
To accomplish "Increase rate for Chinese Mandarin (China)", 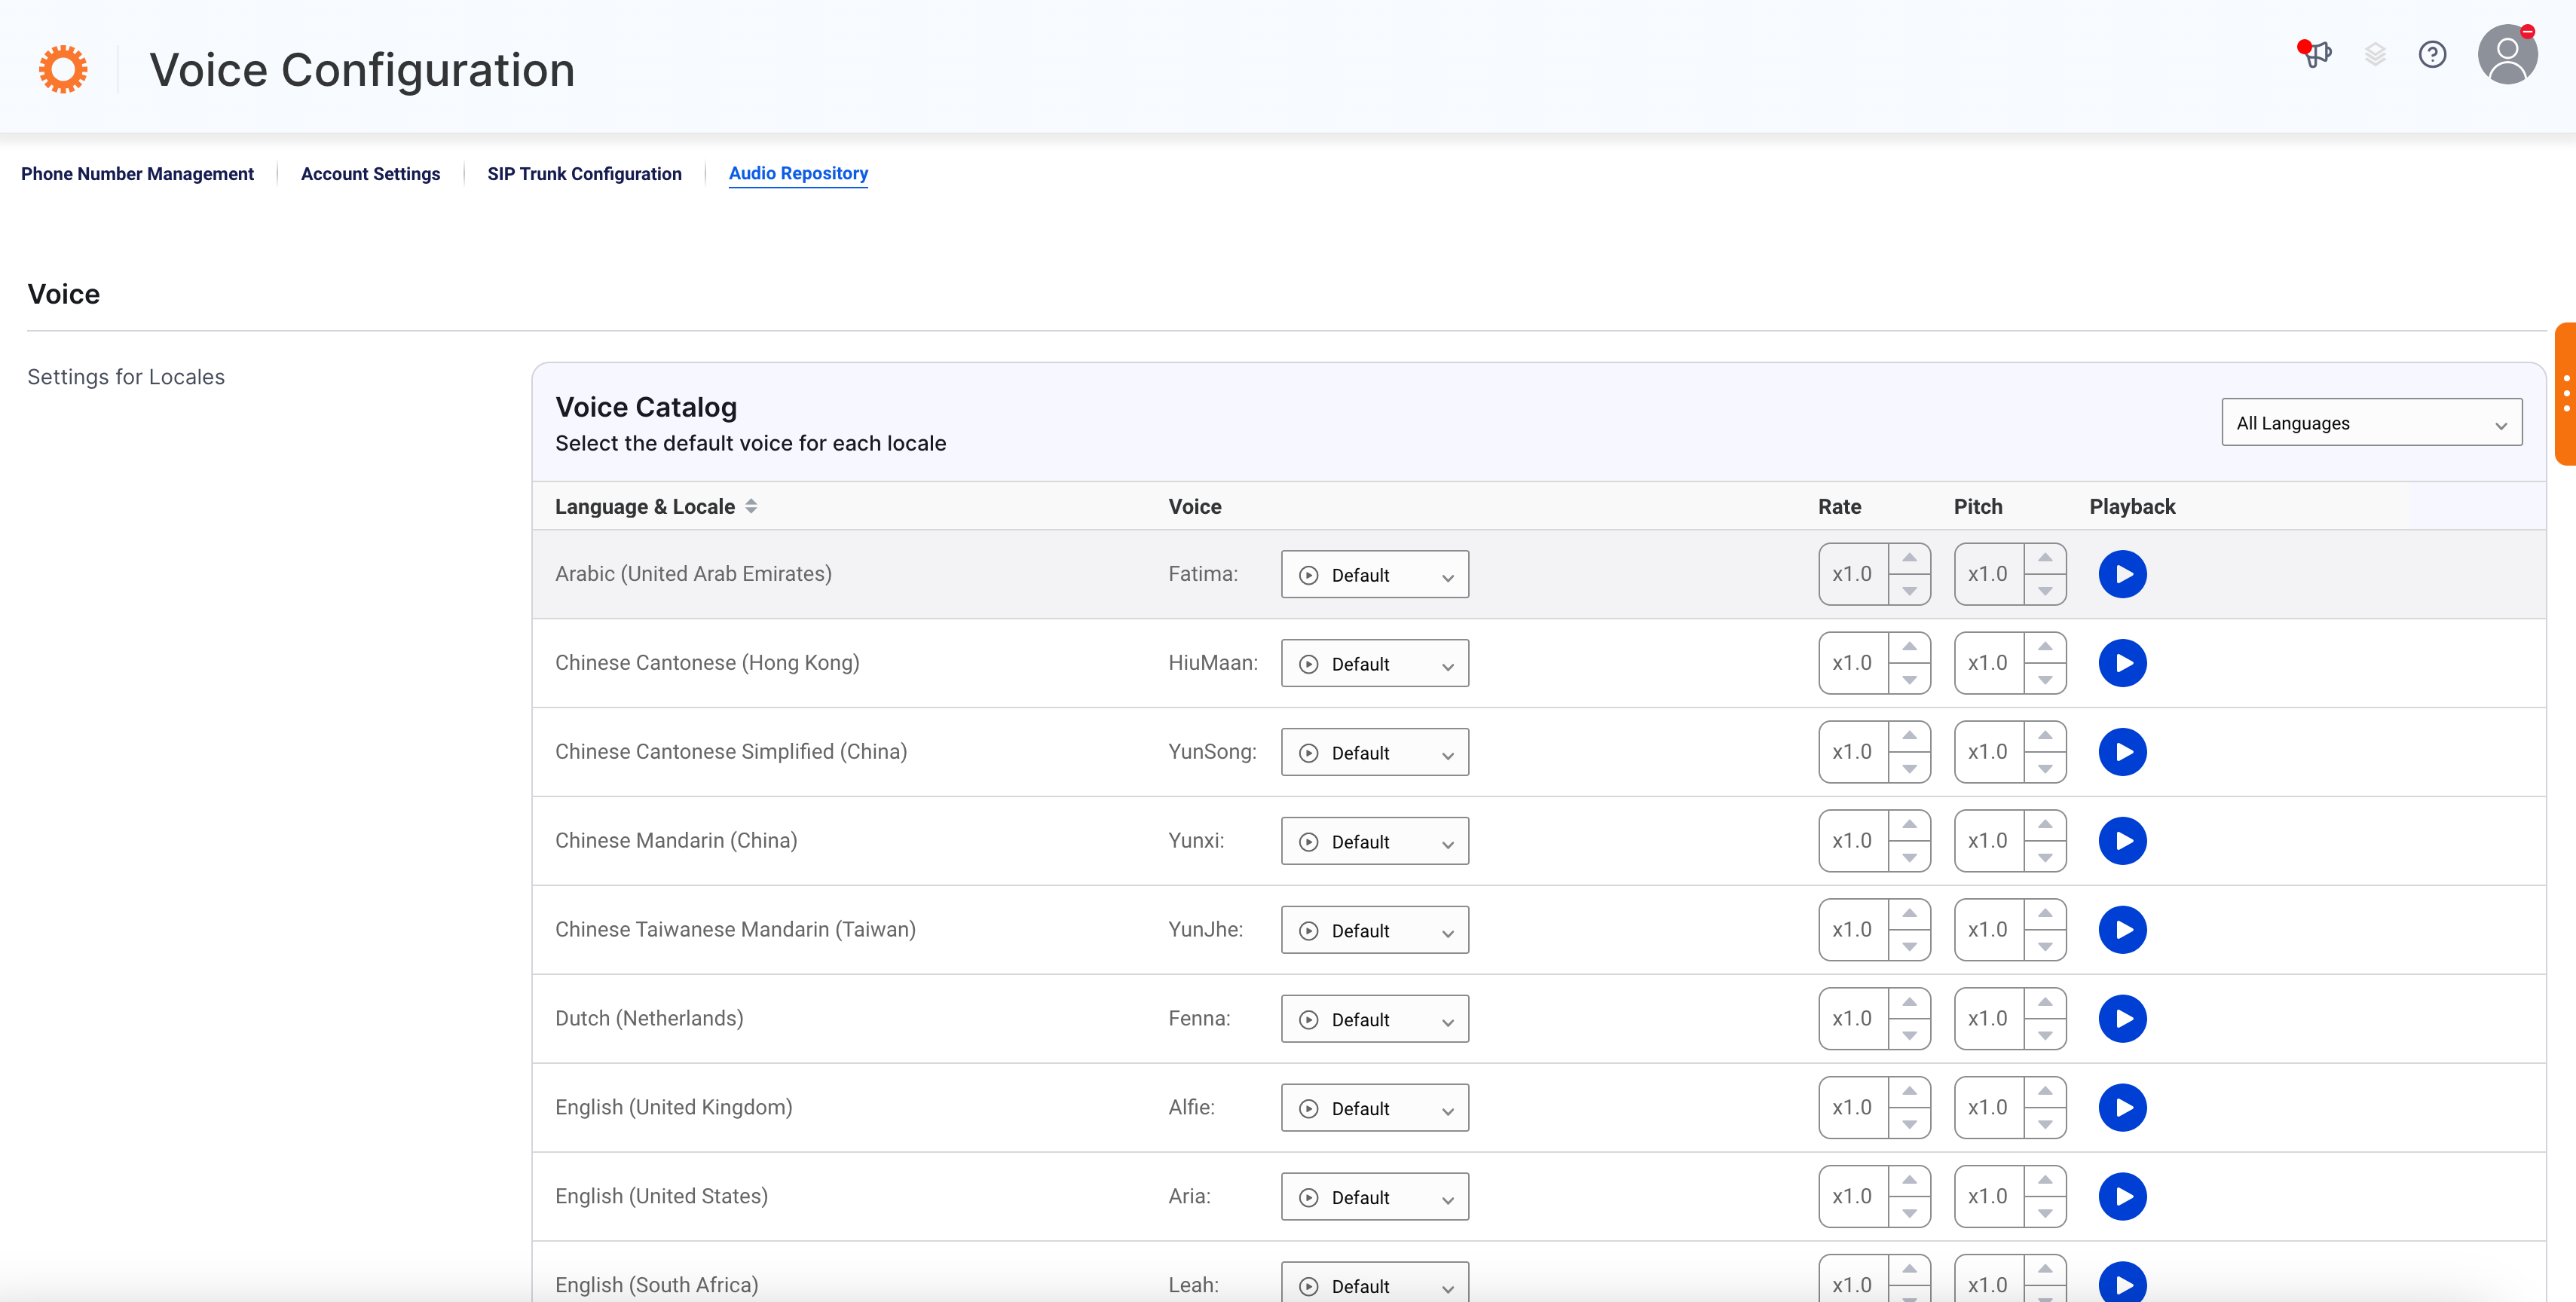I will (x=1909, y=825).
